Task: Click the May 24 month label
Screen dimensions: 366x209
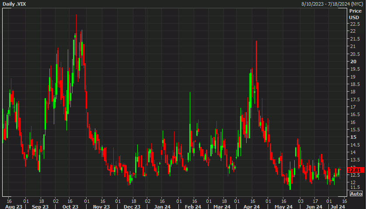Action: tap(283, 207)
